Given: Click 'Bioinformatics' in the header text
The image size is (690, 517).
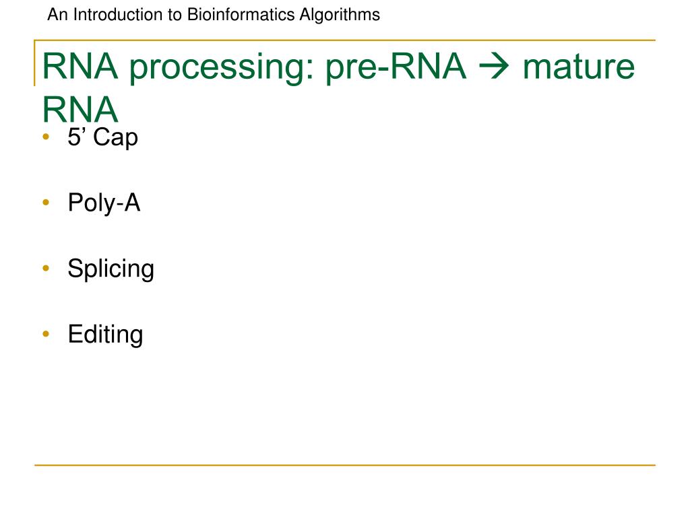Looking at the screenshot, I should pos(241,15).
